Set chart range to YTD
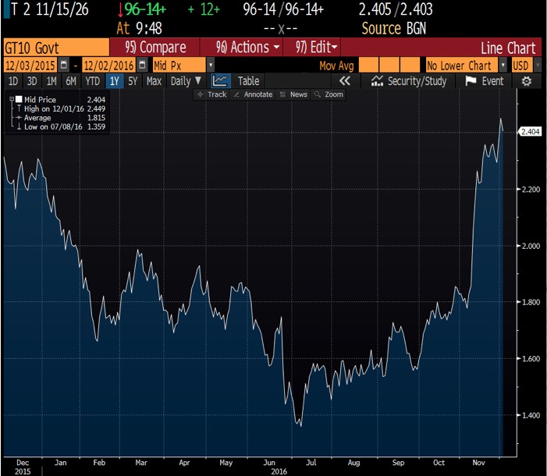Image resolution: width=547 pixels, height=476 pixels. click(93, 80)
